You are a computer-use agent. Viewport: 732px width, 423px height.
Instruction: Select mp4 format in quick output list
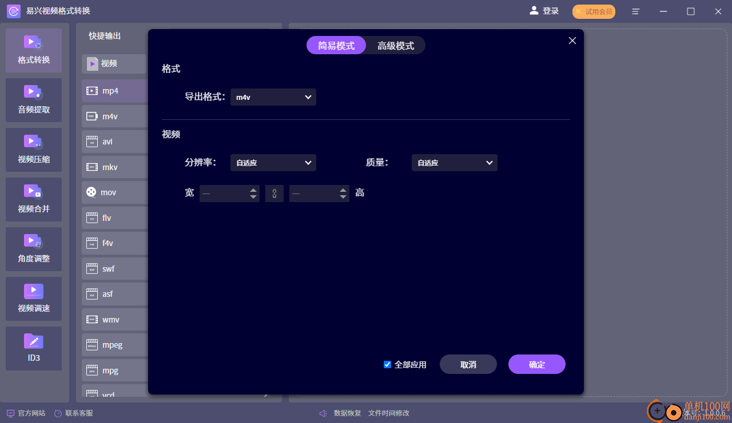click(x=114, y=91)
